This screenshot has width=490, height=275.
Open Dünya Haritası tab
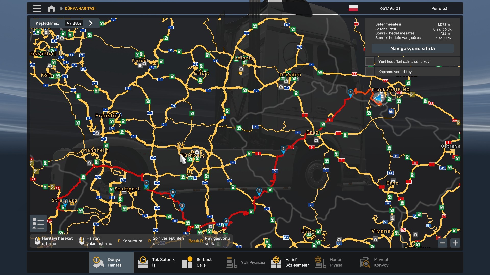112,262
